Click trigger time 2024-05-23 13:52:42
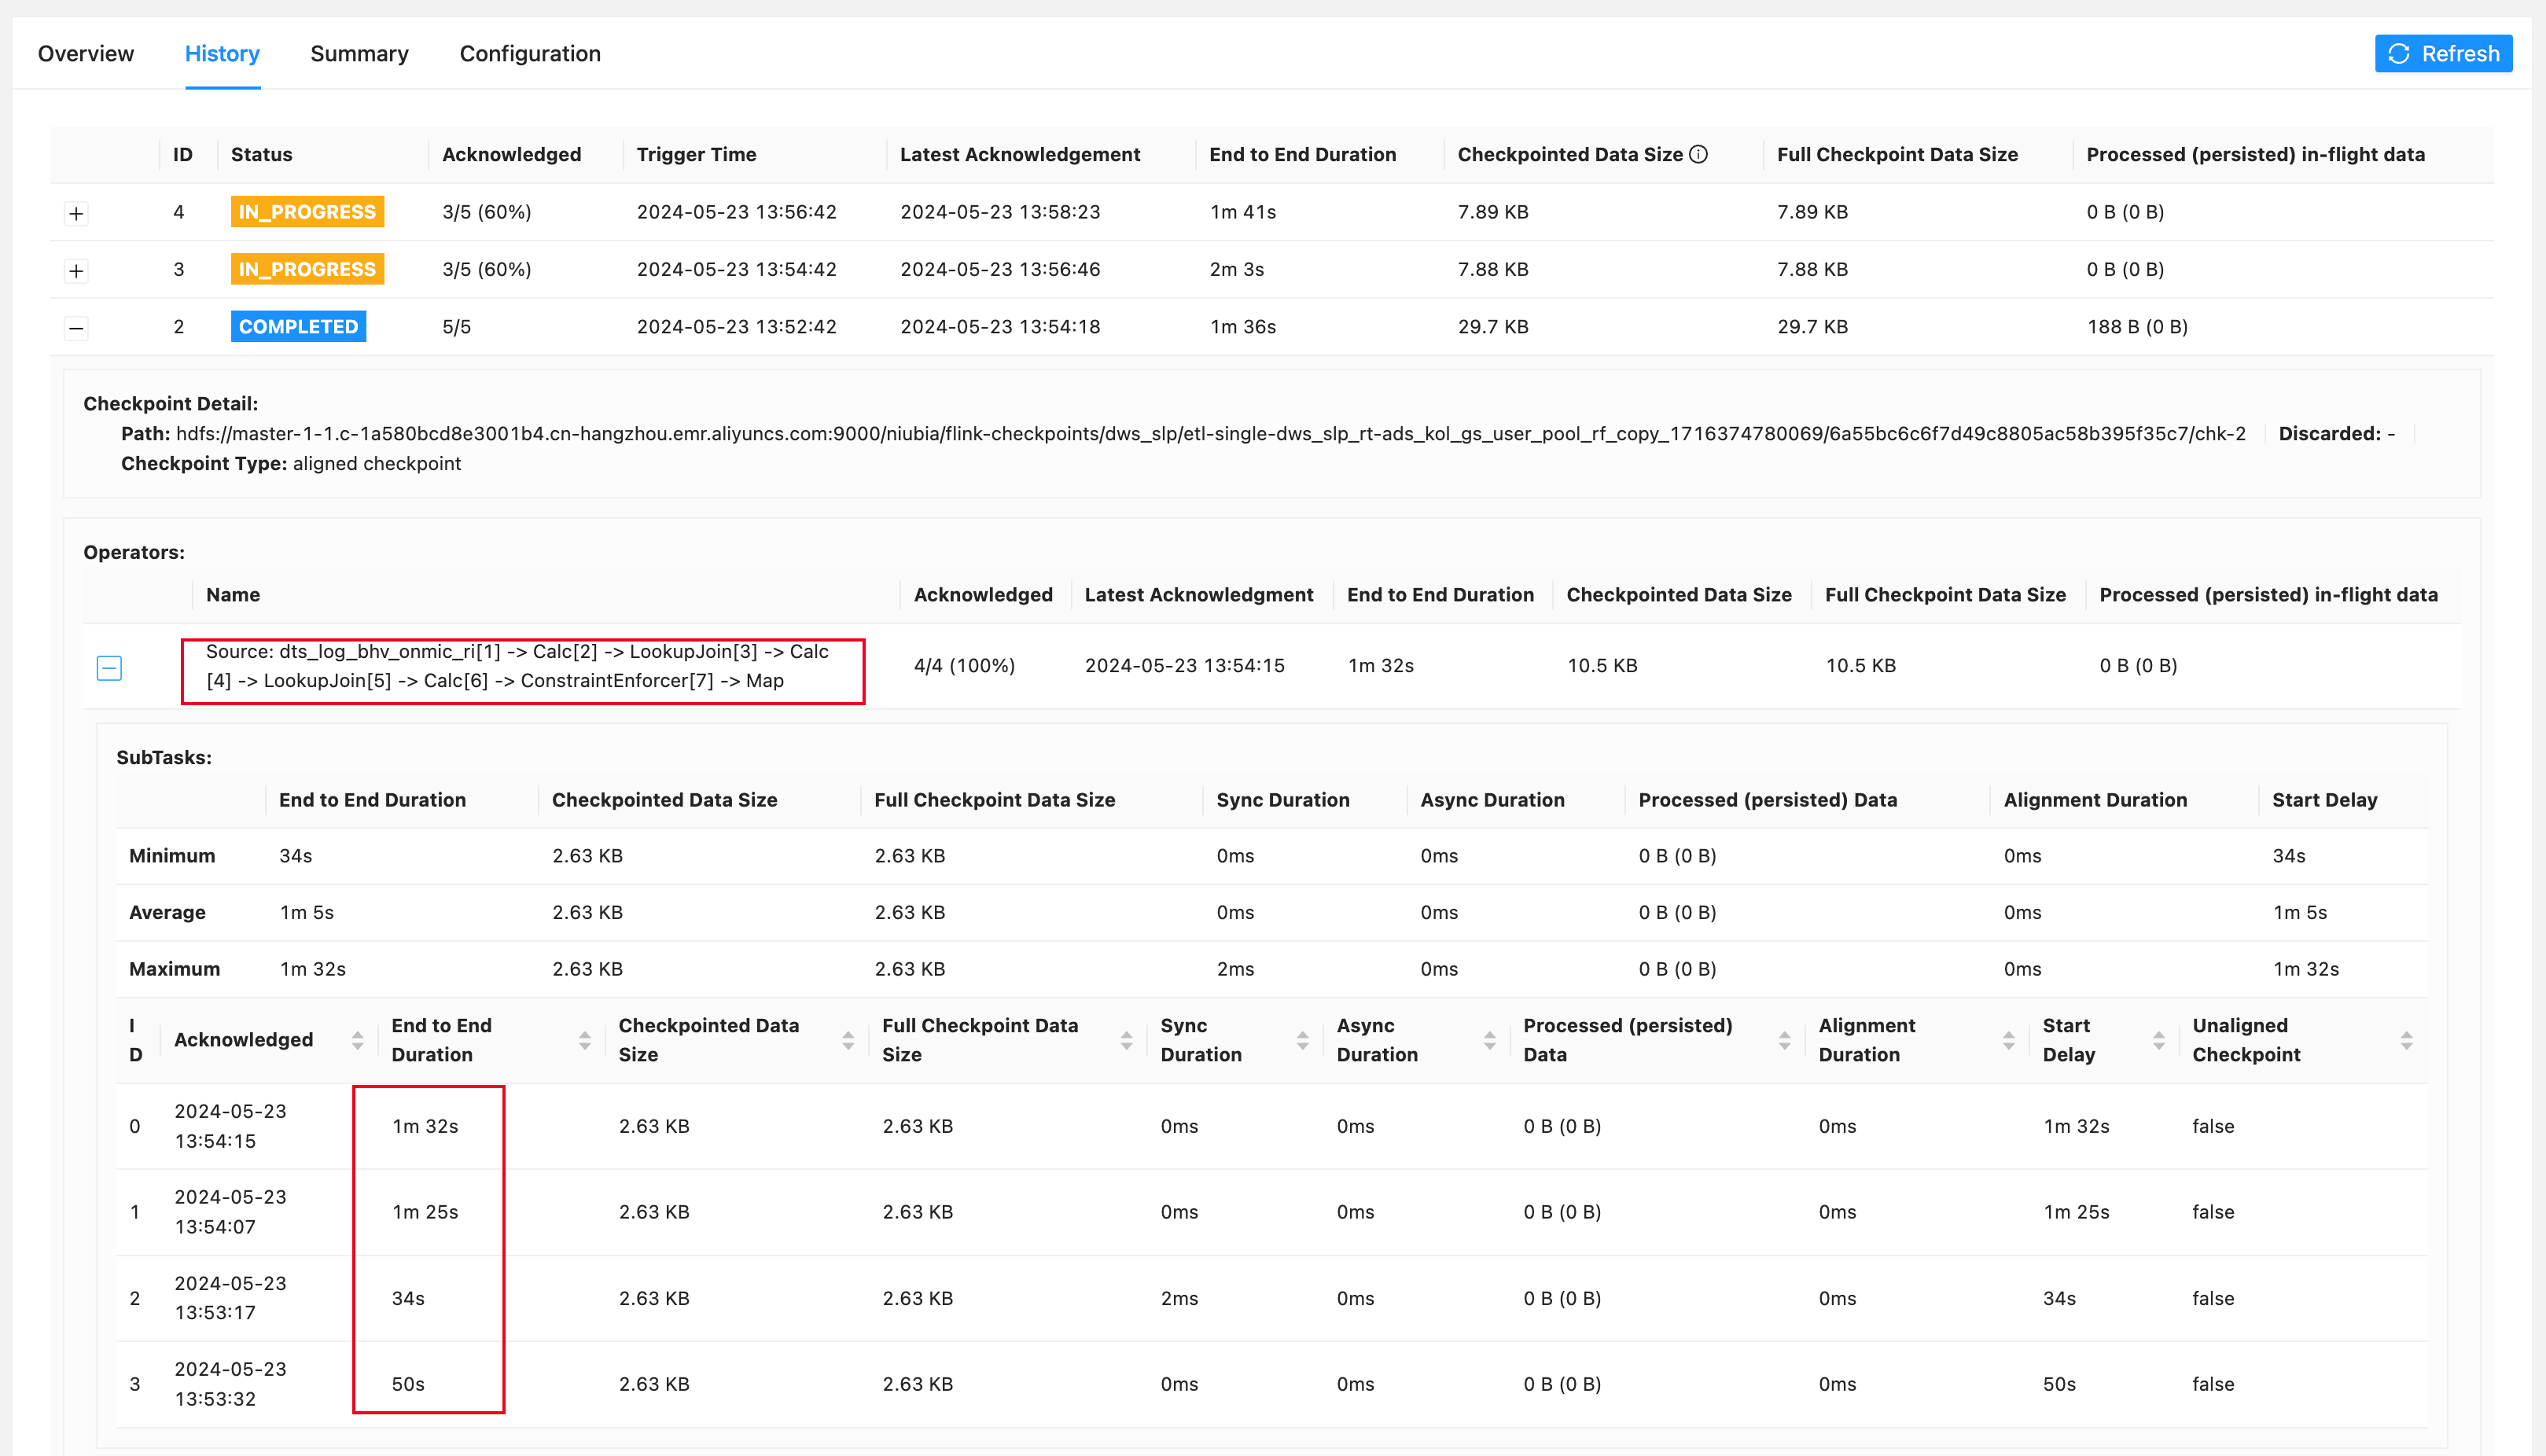Image resolution: width=2546 pixels, height=1456 pixels. click(736, 327)
